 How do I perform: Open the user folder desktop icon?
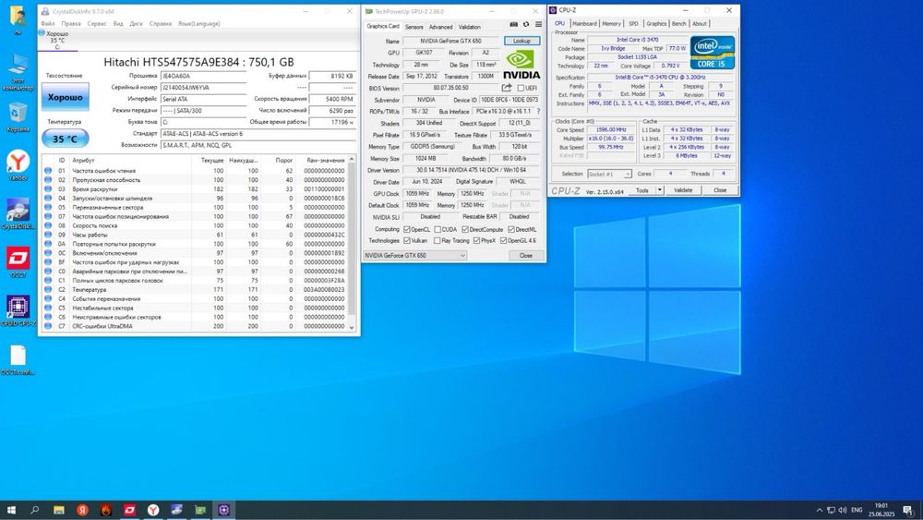[x=18, y=19]
